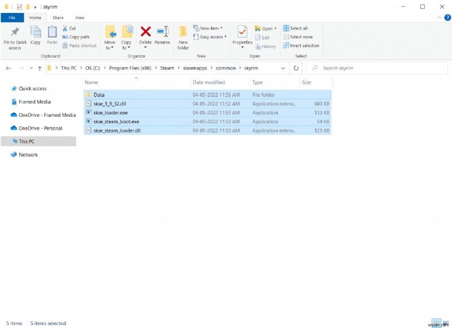Click Select all in the Select group
This screenshot has height=328, width=452.
point(298,28)
